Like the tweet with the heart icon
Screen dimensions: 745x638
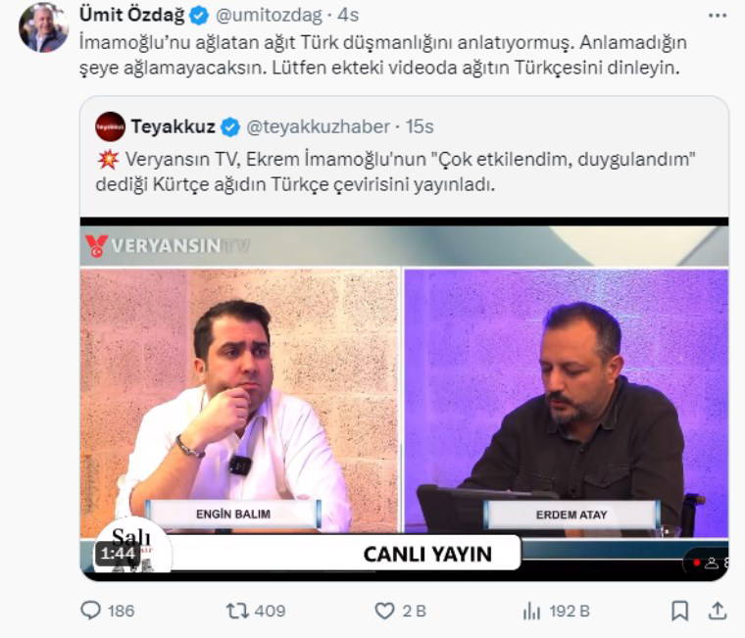[x=384, y=611]
